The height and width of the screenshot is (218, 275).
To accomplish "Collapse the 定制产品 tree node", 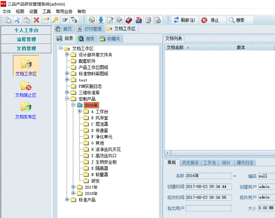I will click(67, 99).
